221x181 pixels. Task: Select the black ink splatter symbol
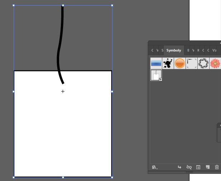(168, 63)
